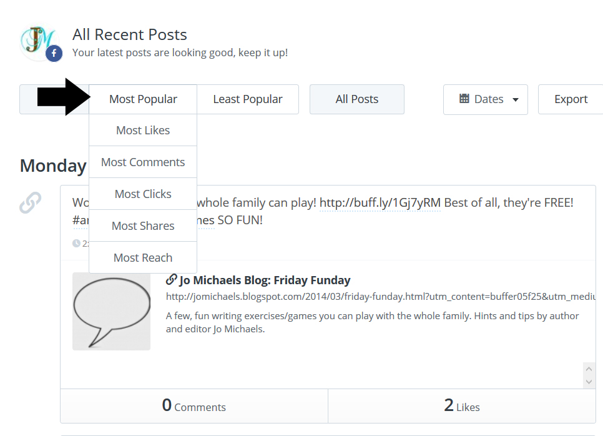The image size is (603, 436).
Task: Expand the Dates dropdown caret
Action: tap(516, 99)
